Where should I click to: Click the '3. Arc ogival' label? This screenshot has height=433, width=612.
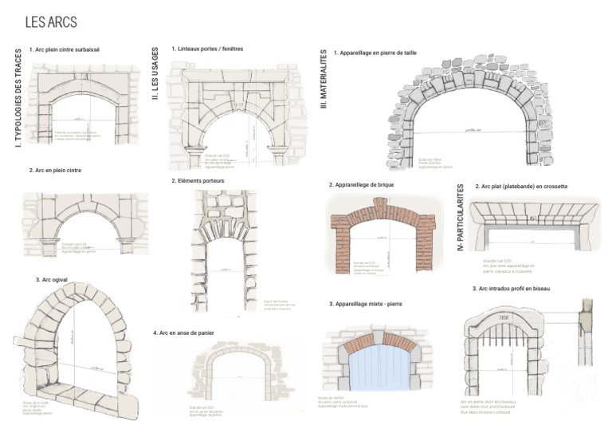[52, 280]
